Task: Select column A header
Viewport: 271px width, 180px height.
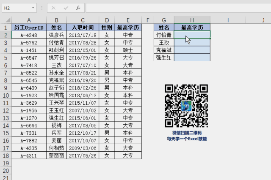Action: pyautogui.click(x=29, y=20)
